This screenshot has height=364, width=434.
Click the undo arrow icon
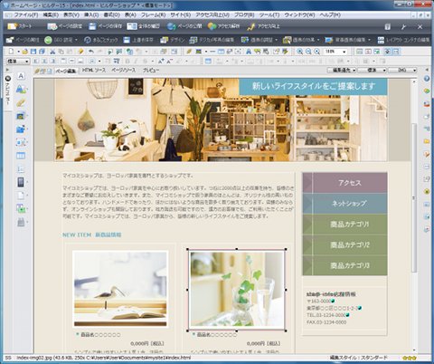pyautogui.click(x=91, y=52)
